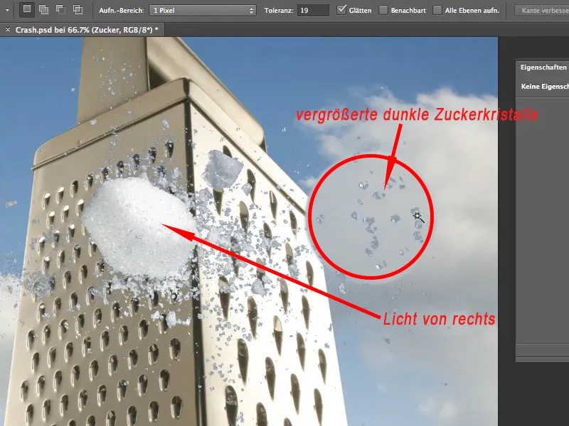Click the Keine Eigenschaften text

[x=545, y=87]
